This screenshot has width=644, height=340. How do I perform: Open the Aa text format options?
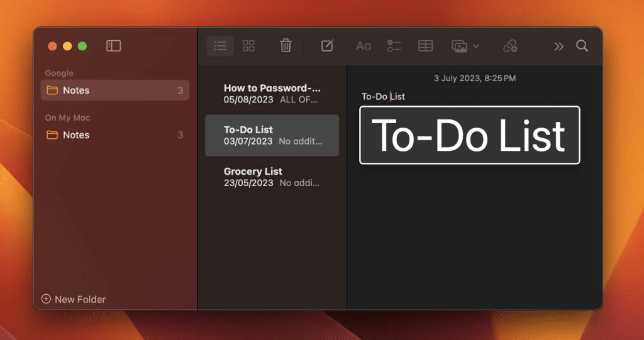pos(364,46)
